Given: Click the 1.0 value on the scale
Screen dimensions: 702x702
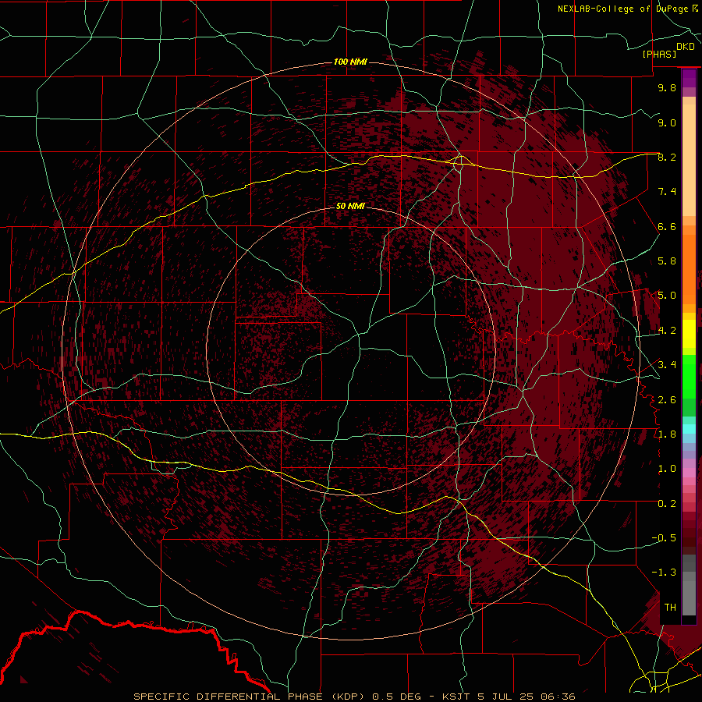Looking at the screenshot, I should (667, 469).
